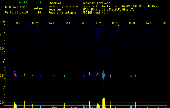This screenshot has width=170, height=108.
Task: Click the curved meteor echo near 0521
Action: pyautogui.click(x=15, y=74)
